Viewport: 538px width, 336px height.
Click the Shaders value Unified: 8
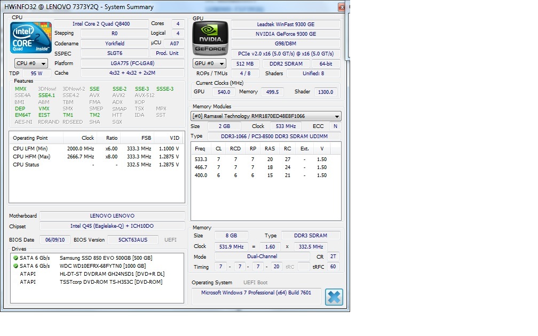313,74
